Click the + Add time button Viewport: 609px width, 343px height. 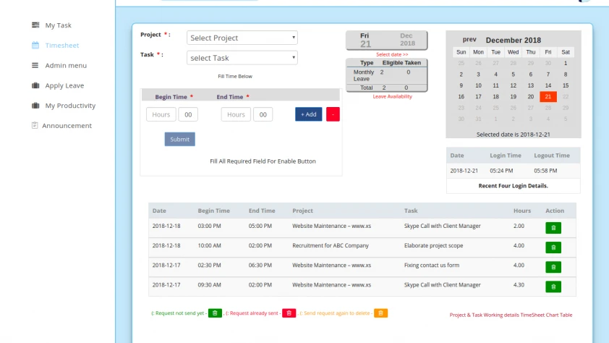pos(308,114)
